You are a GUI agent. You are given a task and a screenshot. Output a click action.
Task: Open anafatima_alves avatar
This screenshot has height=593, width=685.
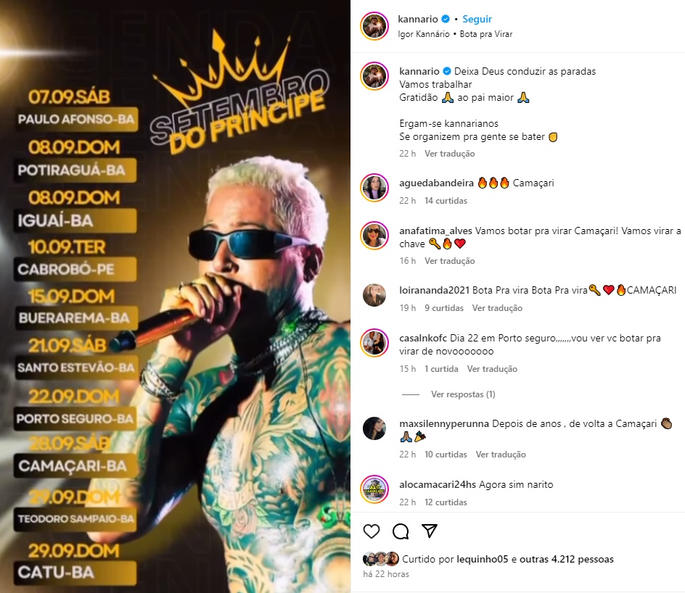pyautogui.click(x=374, y=236)
